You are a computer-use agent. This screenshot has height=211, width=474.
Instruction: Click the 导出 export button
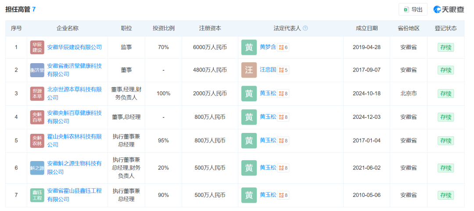413,9
